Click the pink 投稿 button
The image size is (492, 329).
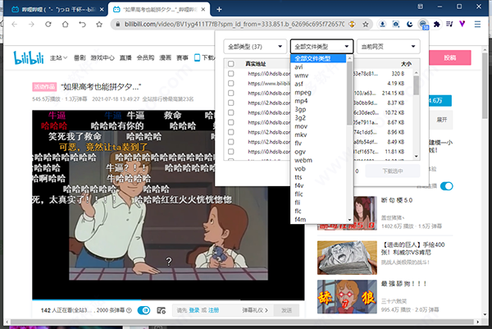click(x=449, y=57)
